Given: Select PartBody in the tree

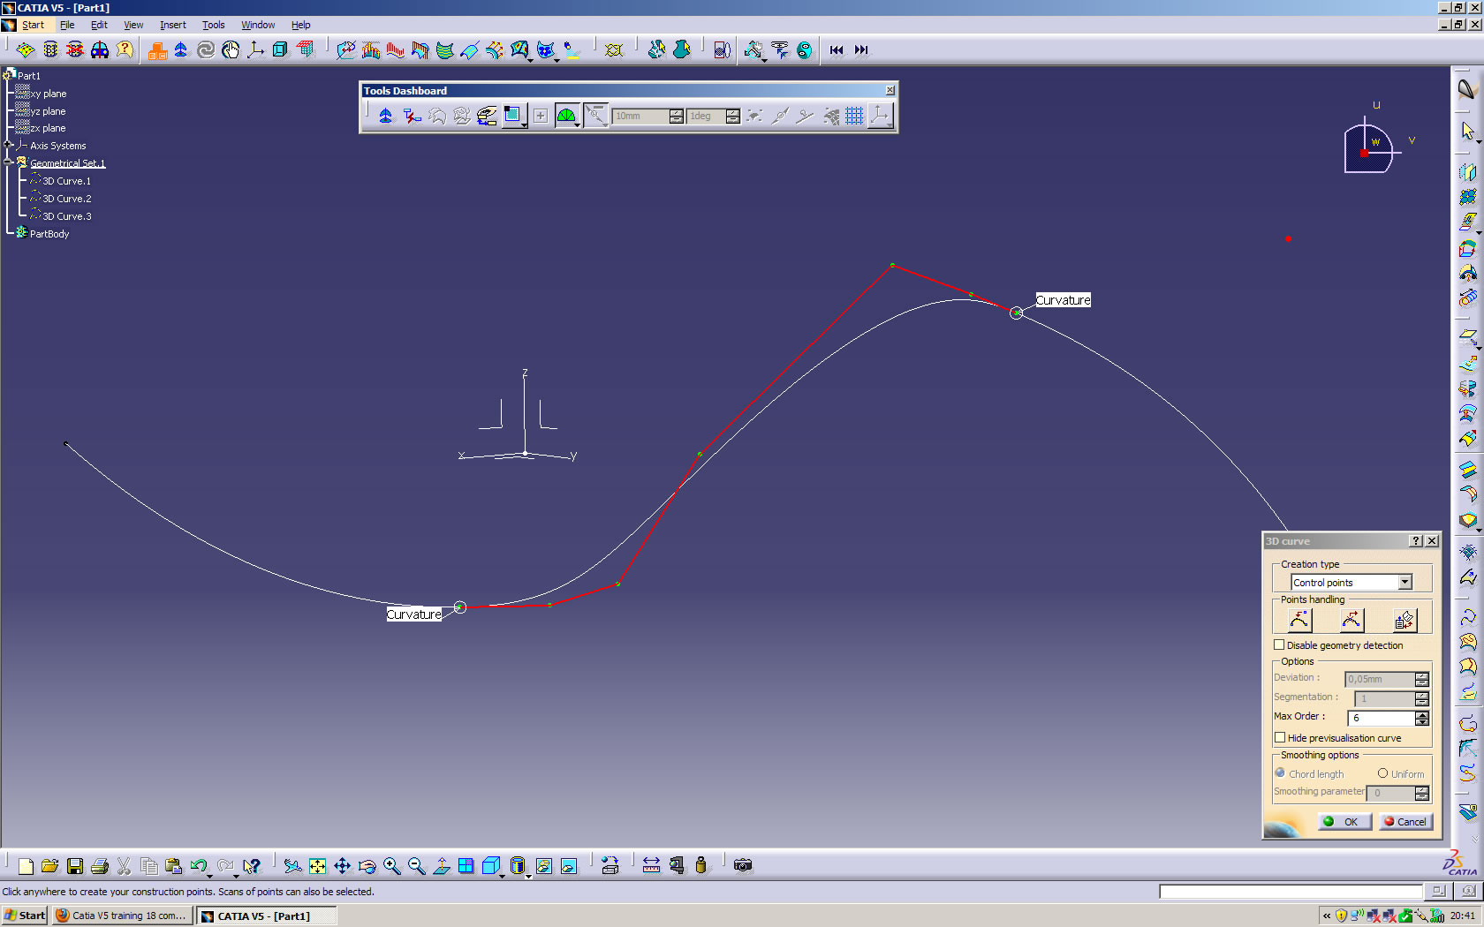Looking at the screenshot, I should [49, 234].
